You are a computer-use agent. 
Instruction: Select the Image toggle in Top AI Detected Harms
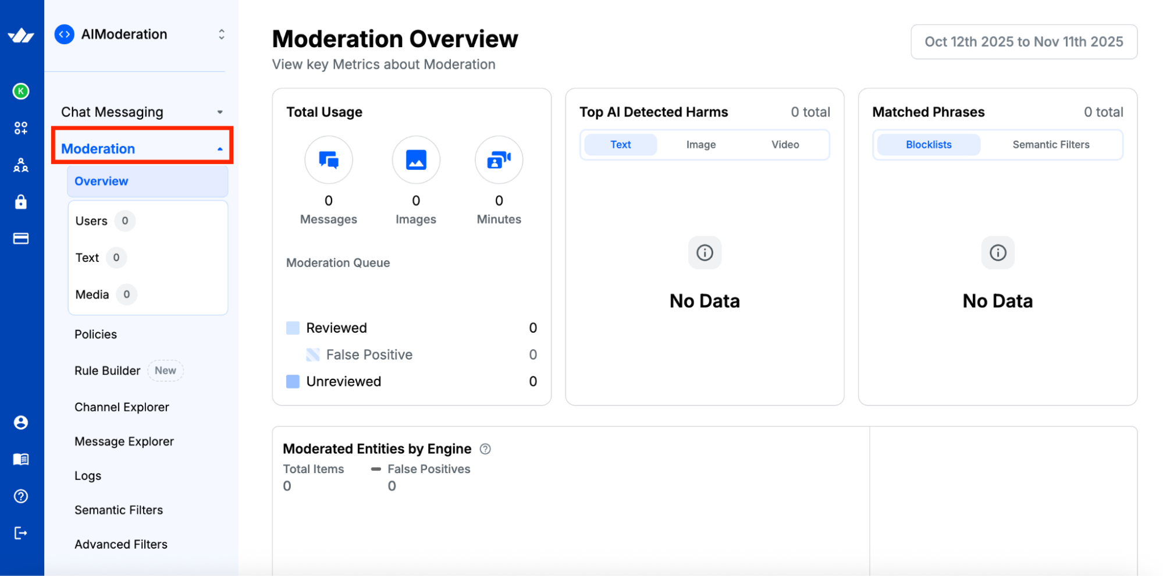pyautogui.click(x=700, y=144)
